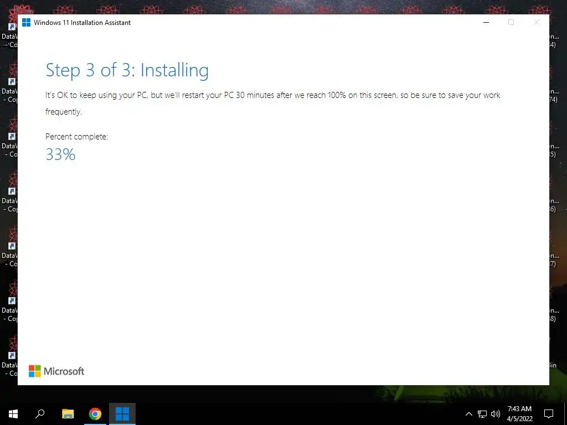This screenshot has width=567, height=425.
Task: Click the Percent complete label
Action: [x=76, y=137]
